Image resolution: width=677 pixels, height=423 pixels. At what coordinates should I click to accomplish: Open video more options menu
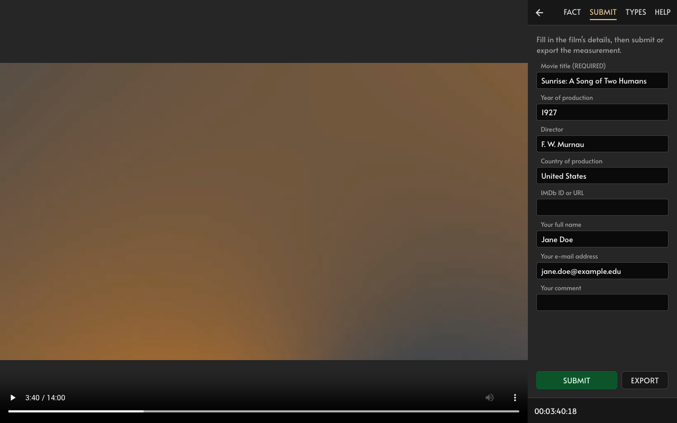click(515, 398)
